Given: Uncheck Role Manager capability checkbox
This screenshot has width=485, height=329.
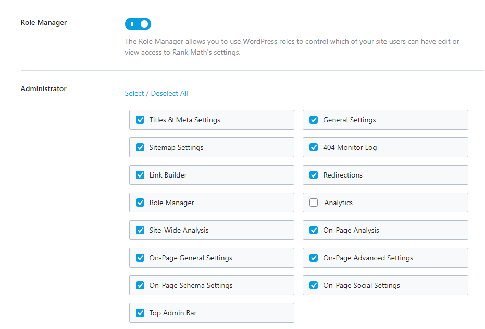Looking at the screenshot, I should pos(140,203).
